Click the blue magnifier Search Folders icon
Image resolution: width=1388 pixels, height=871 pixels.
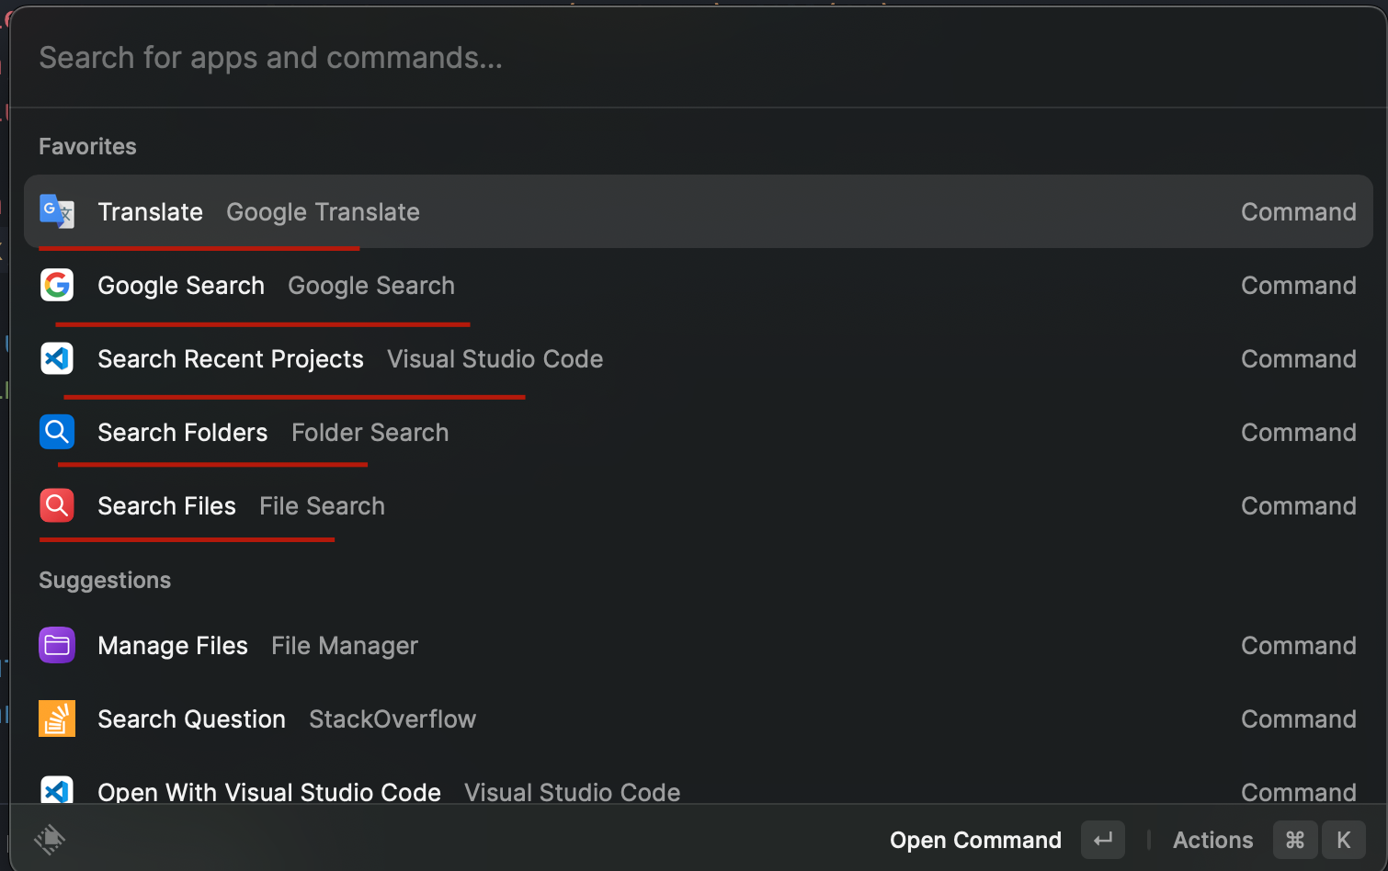coord(57,432)
